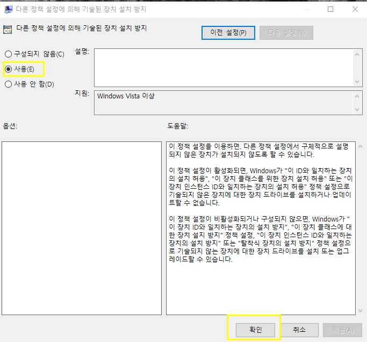Click the policy heading '다른 정책 설정에 의해 기술된 장치 설치 방지'
The width and height of the screenshot is (367, 342).
82,28
